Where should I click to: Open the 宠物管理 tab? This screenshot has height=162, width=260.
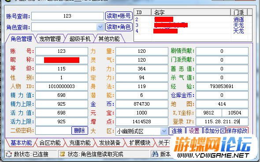(x=50, y=39)
